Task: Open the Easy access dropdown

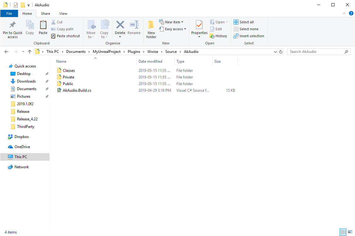Action: pyautogui.click(x=173, y=29)
